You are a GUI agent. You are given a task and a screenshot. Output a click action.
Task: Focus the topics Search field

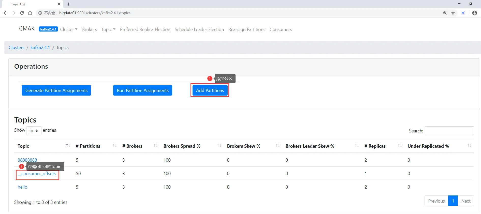(x=449, y=131)
